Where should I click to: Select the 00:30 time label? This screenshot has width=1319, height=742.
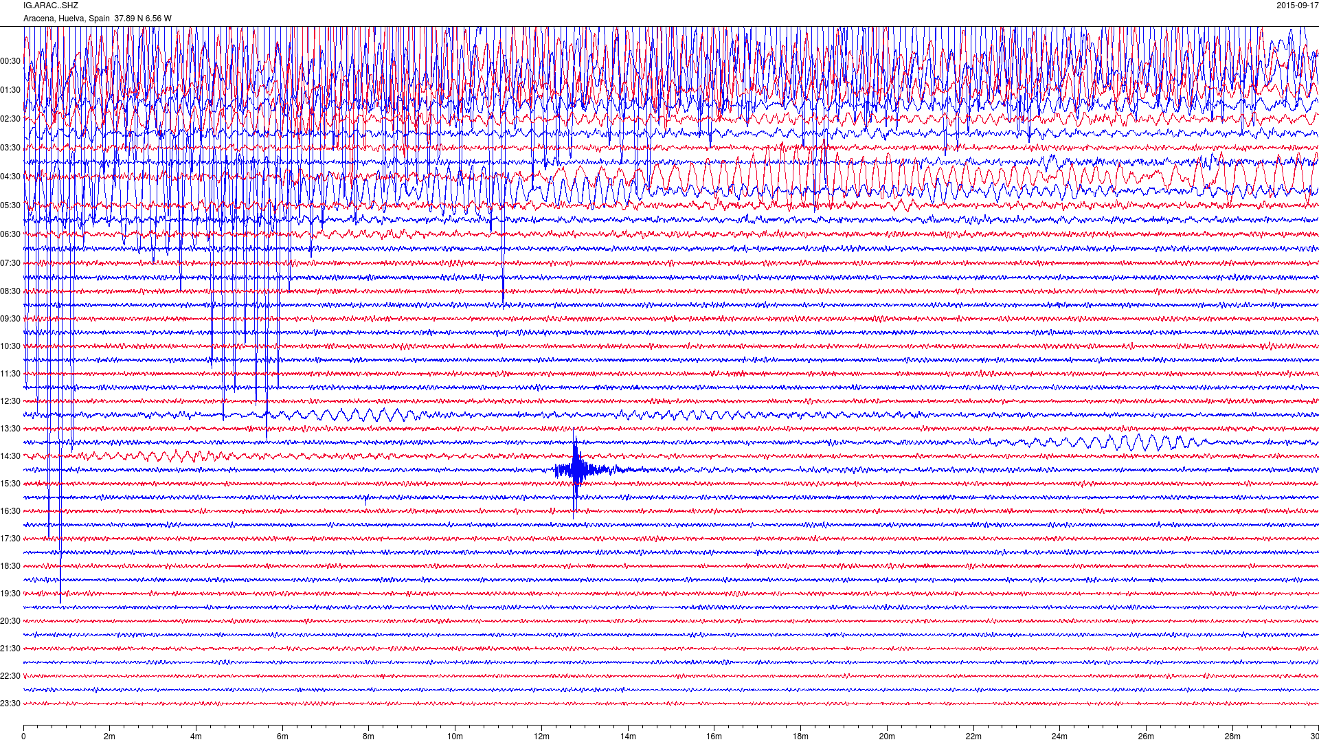10,61
